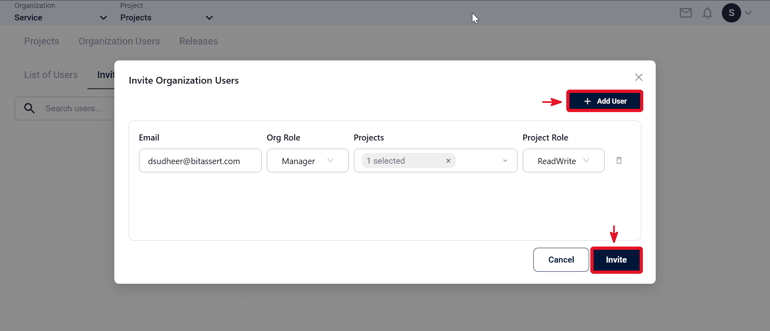Expand the Projects multi-select dropdown arrow
Image resolution: width=770 pixels, height=331 pixels.
coord(505,160)
